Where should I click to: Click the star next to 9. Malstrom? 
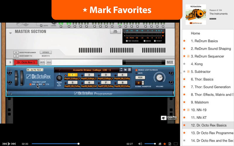point(184,102)
